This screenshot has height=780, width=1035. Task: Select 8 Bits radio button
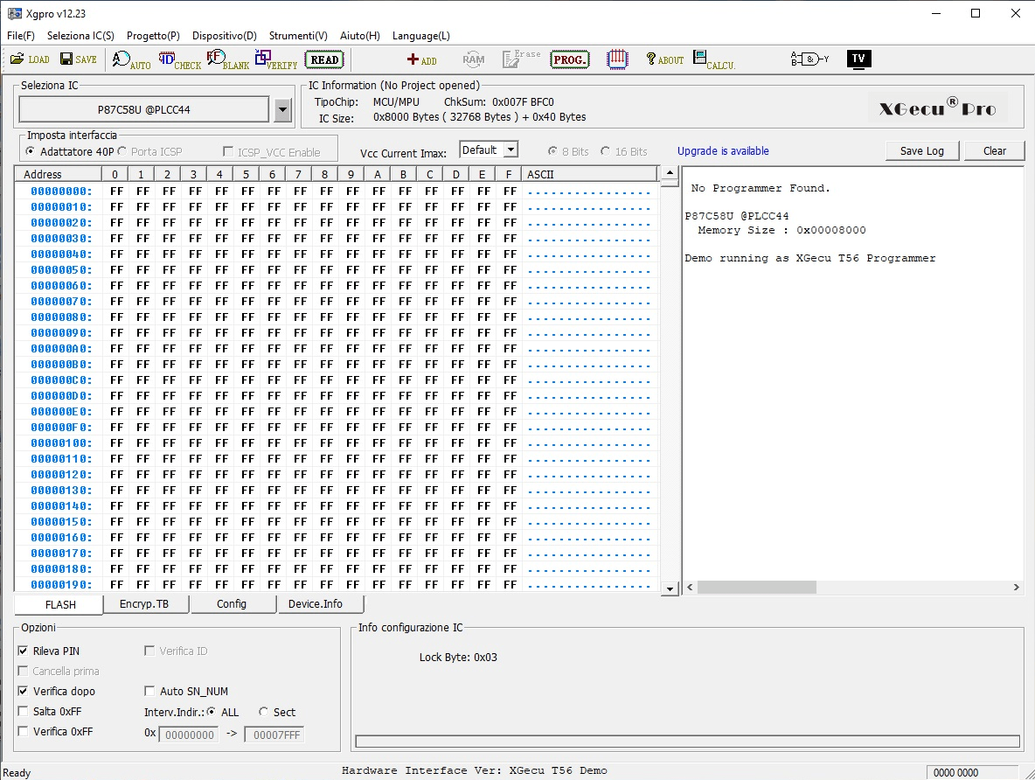pos(552,151)
